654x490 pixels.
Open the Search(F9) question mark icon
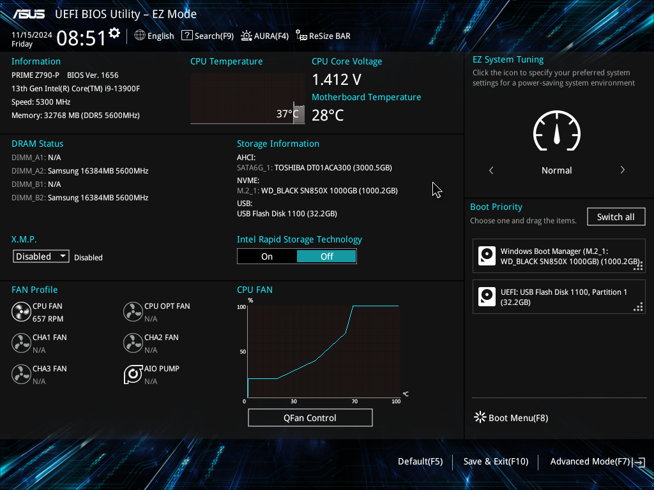187,36
